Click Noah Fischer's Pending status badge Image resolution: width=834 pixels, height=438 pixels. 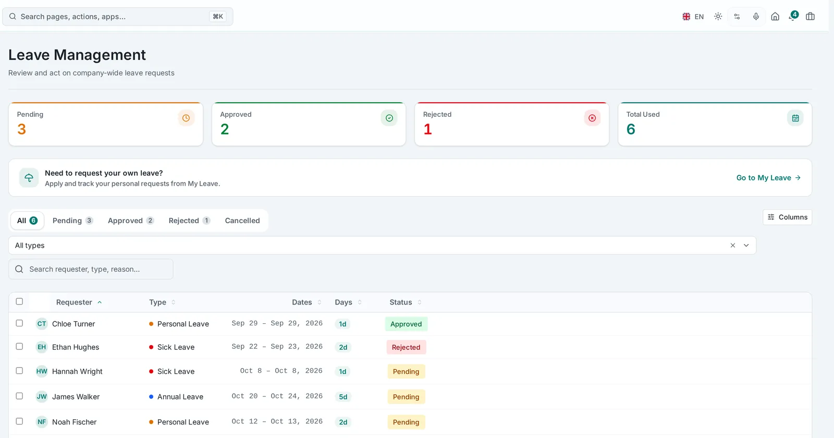point(406,422)
